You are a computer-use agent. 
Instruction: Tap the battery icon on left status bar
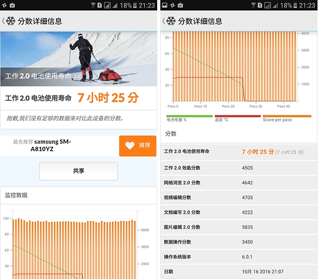tap(135, 5)
